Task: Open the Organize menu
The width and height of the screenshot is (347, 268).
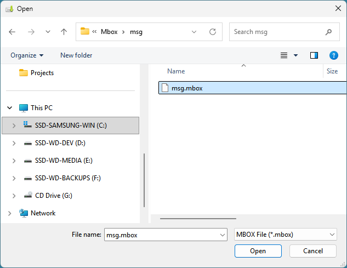Action: [x=27, y=55]
